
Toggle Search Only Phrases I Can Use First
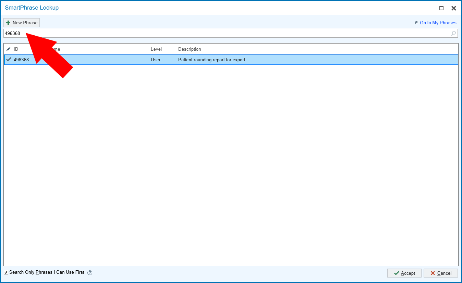pyautogui.click(x=6, y=272)
